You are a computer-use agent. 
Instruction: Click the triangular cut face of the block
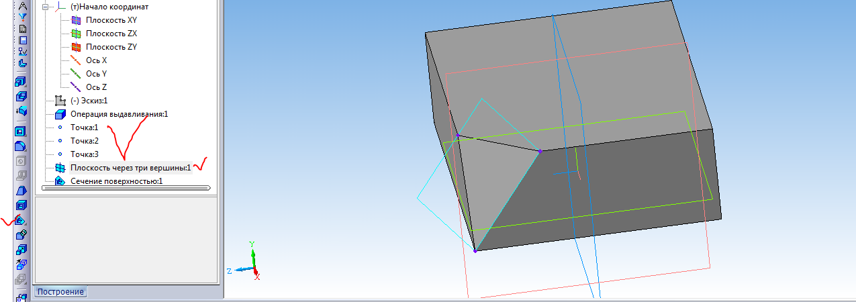point(490,178)
